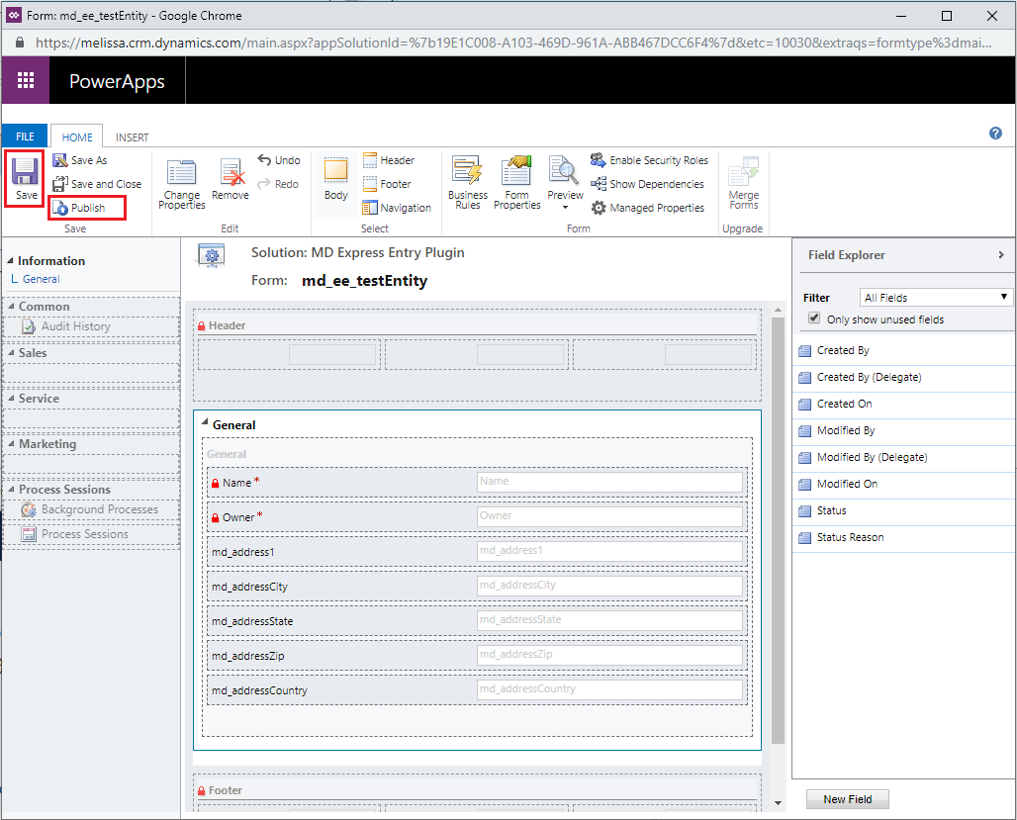Image resolution: width=1017 pixels, height=820 pixels.
Task: Select the Body area icon
Action: pos(336,179)
